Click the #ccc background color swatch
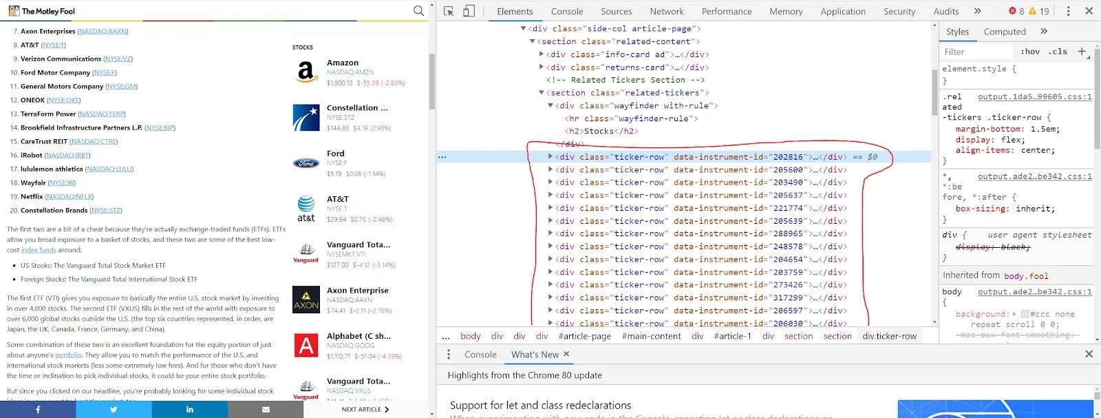Viewport: 1101px width, 418px height. [x=1025, y=314]
